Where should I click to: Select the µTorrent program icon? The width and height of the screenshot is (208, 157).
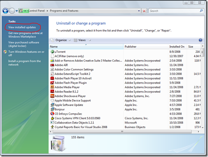pyautogui.click(x=52, y=52)
